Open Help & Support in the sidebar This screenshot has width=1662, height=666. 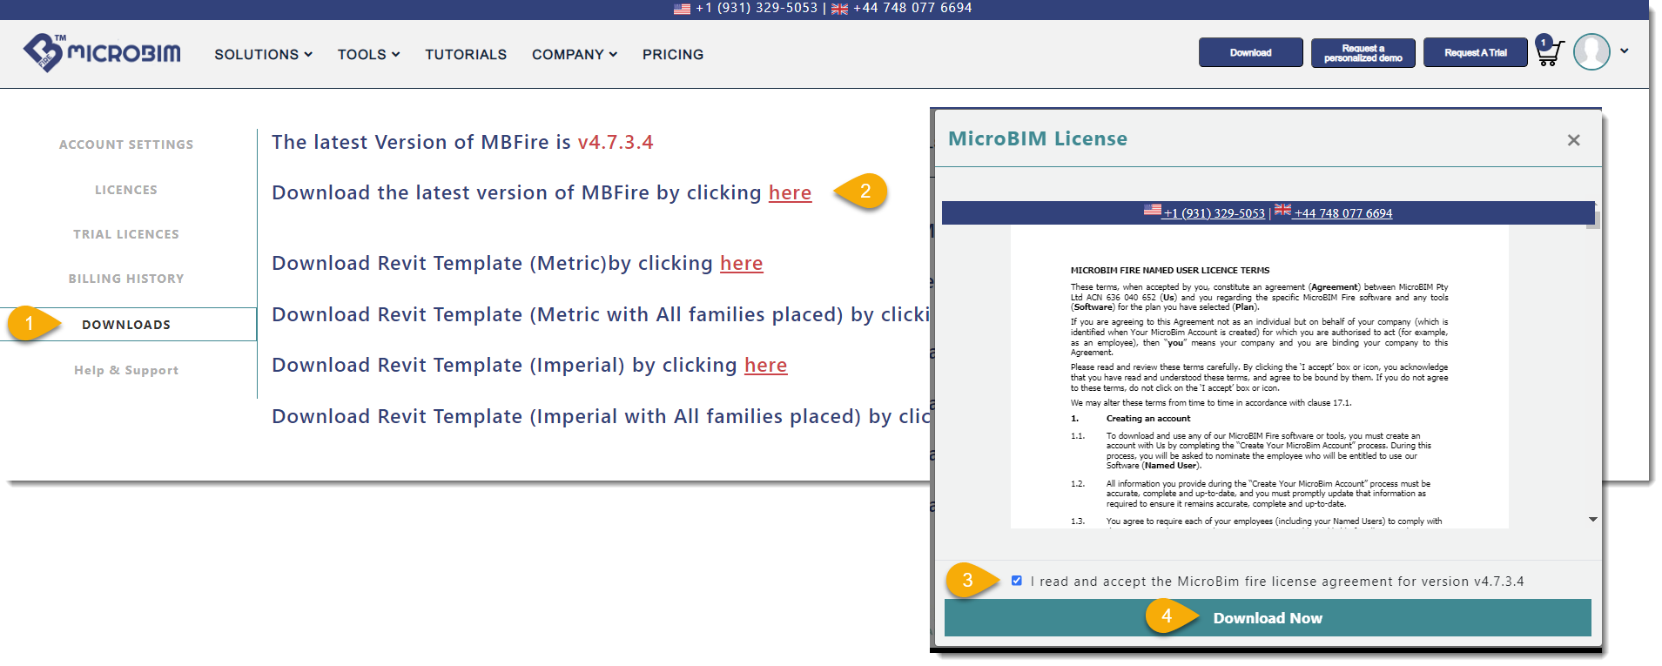(126, 370)
